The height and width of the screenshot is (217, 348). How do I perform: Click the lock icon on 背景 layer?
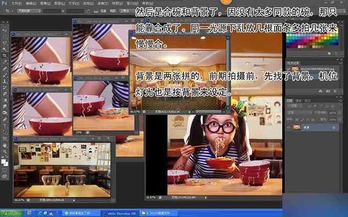pyautogui.click(x=333, y=127)
